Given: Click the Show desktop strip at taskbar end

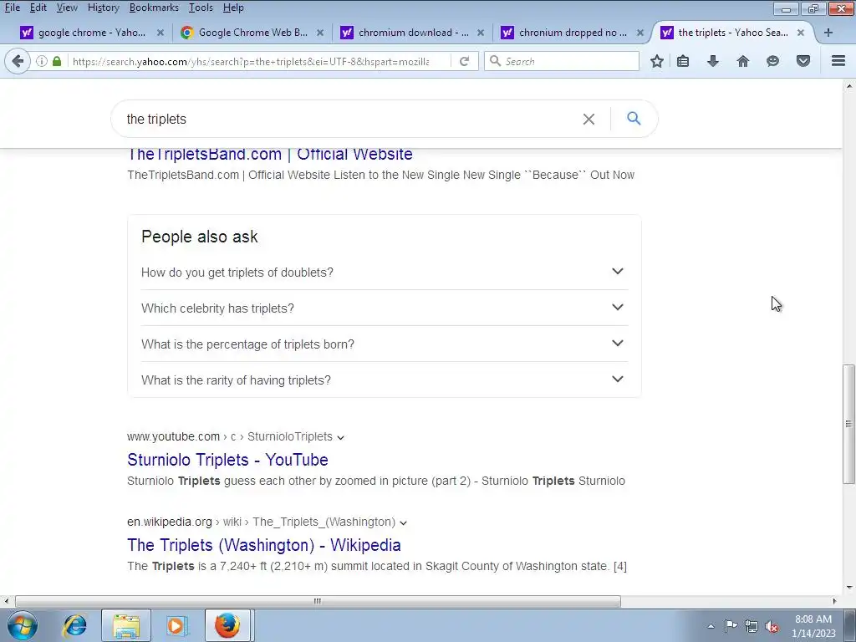Looking at the screenshot, I should 851,625.
